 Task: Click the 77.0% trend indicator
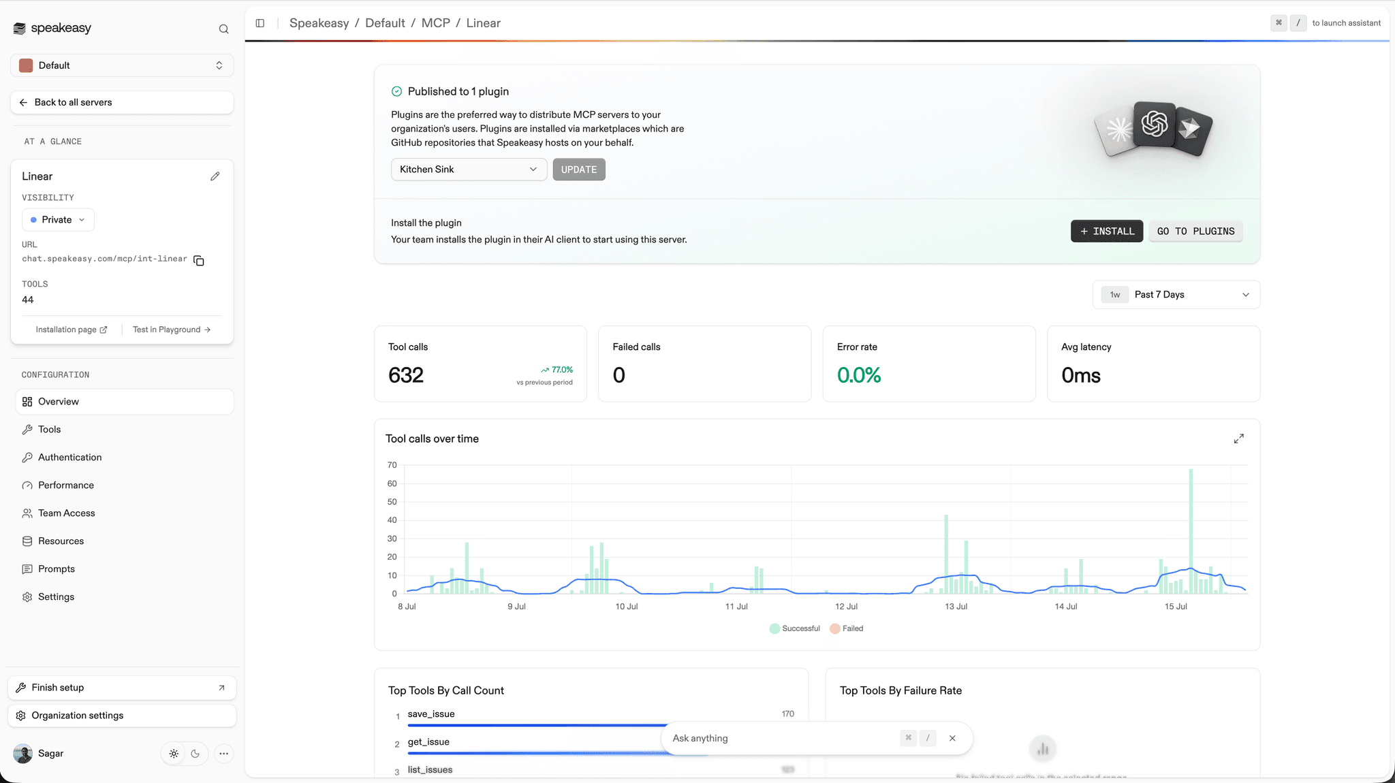pyautogui.click(x=557, y=370)
